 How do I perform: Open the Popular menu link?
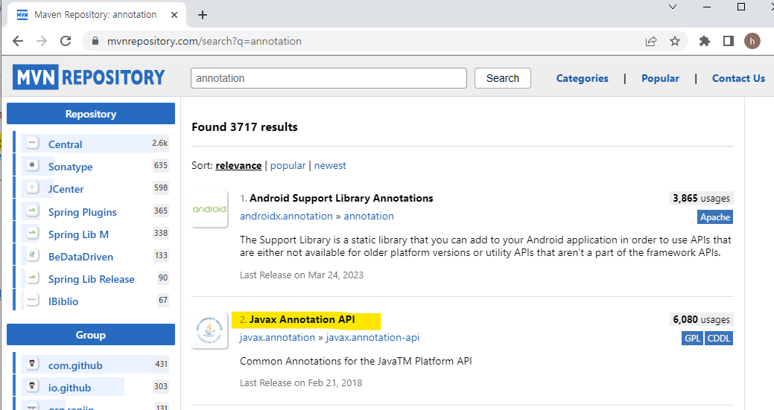[x=660, y=78]
